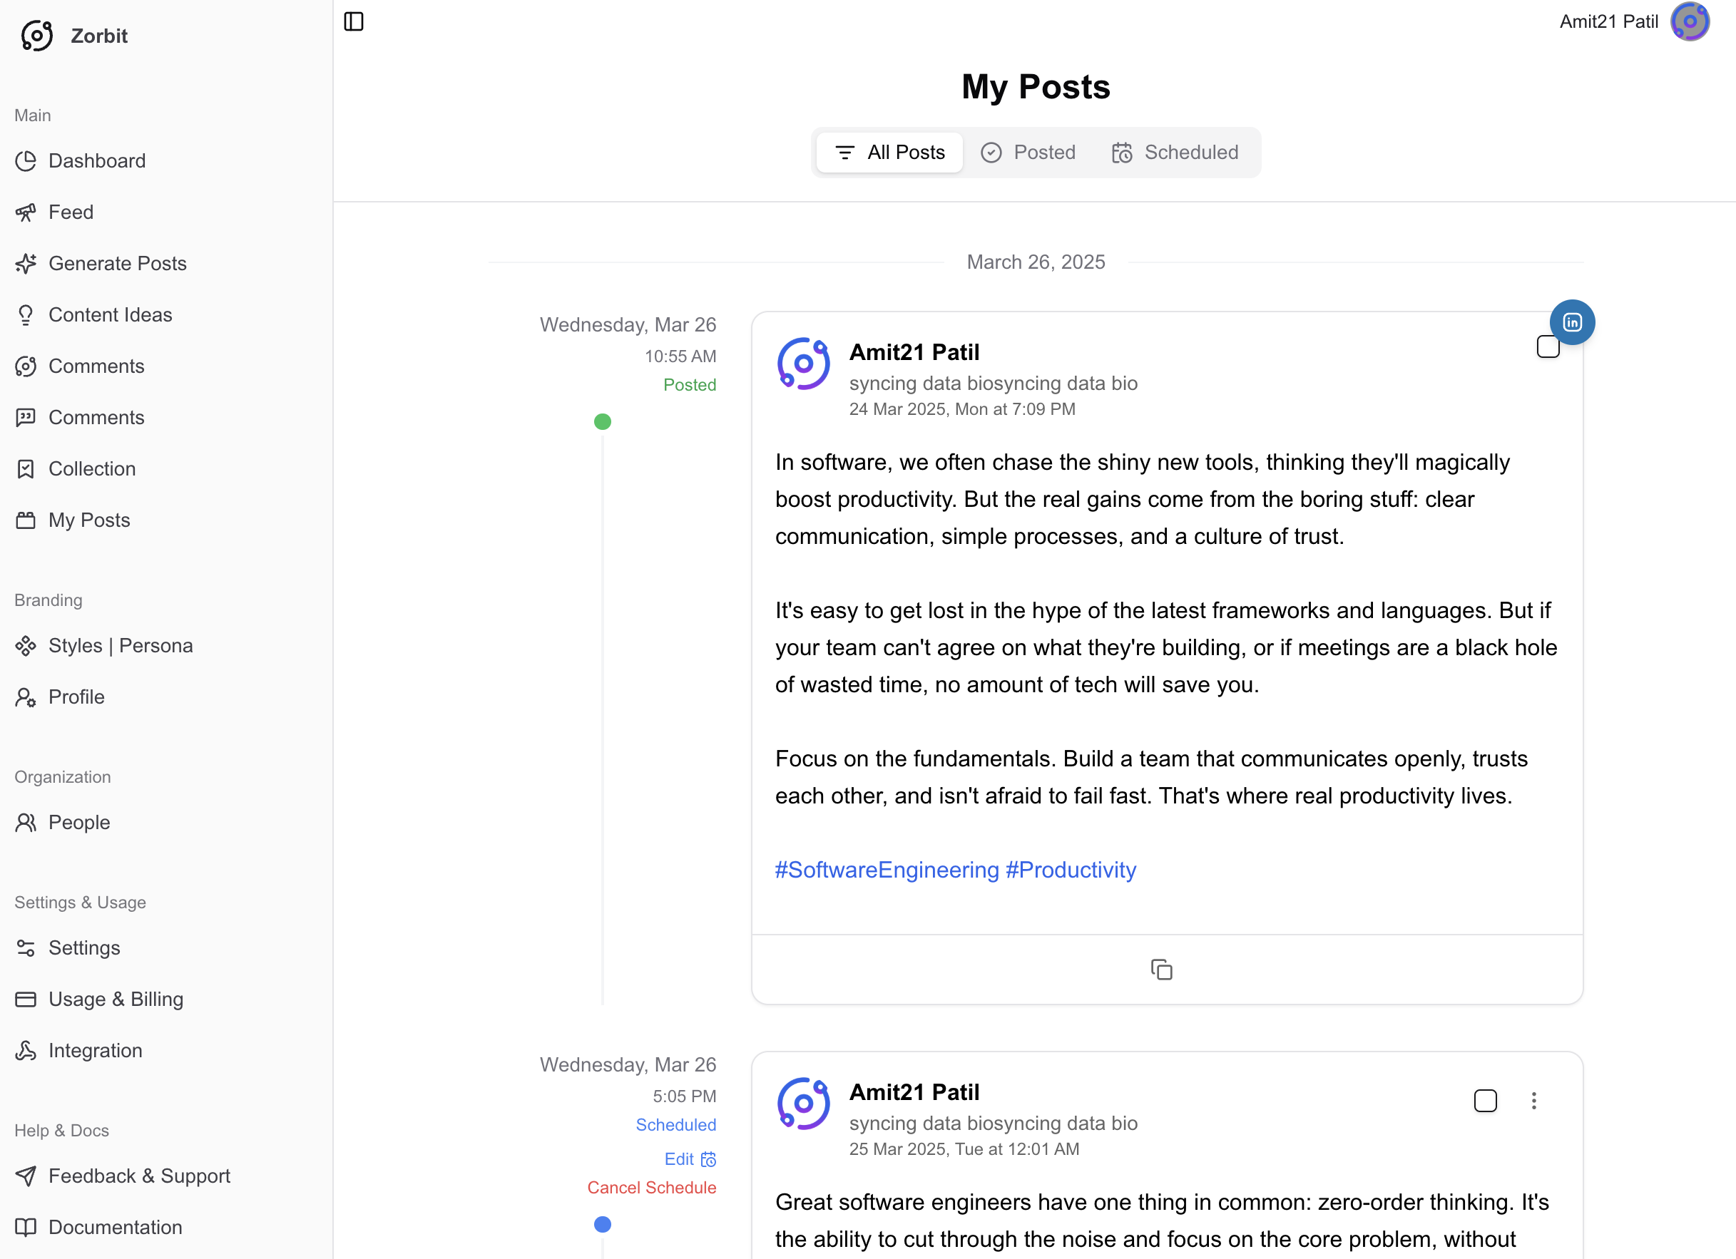Screen dimensions: 1736x1259
Task: Show the All Posts tab
Action: pos(889,153)
